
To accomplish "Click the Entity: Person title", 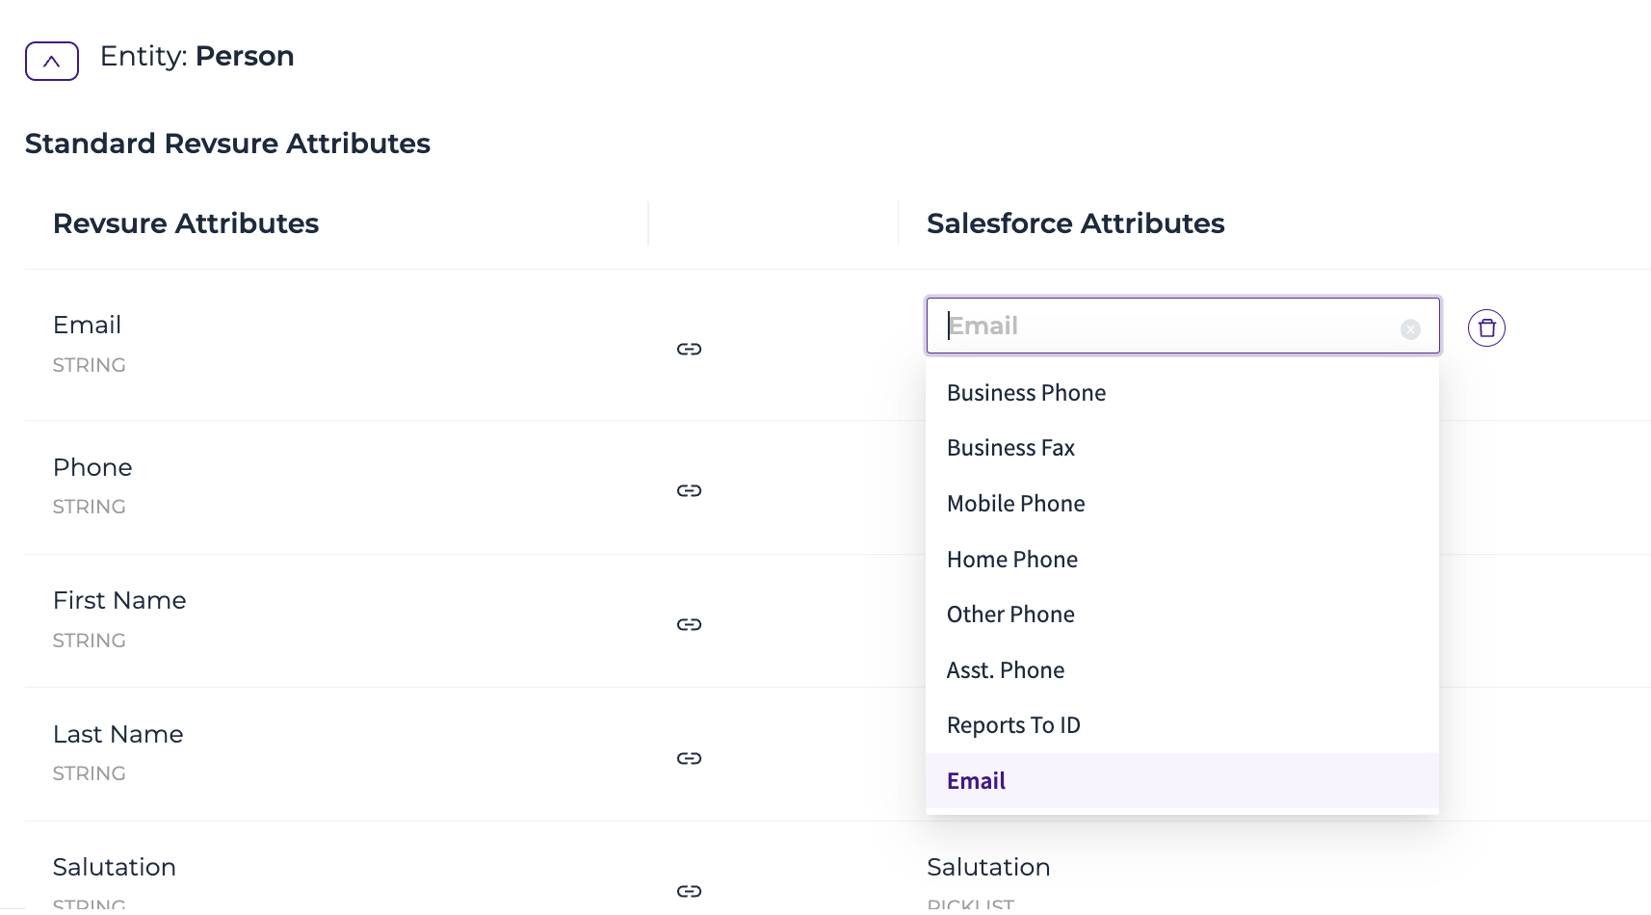I will [197, 56].
